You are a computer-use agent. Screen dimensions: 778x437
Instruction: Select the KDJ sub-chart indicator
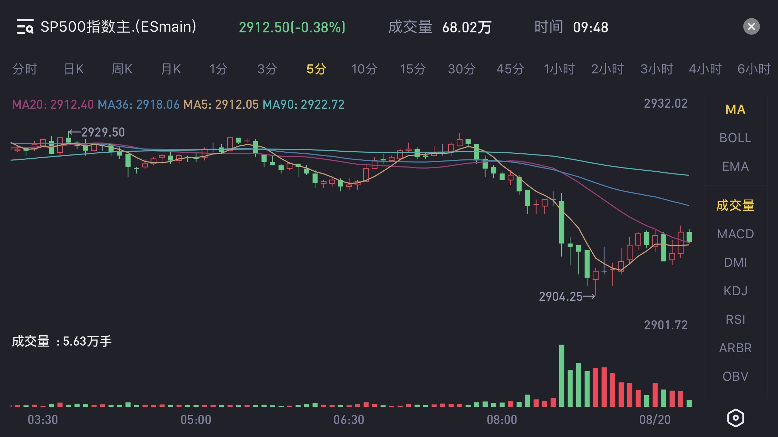point(735,291)
